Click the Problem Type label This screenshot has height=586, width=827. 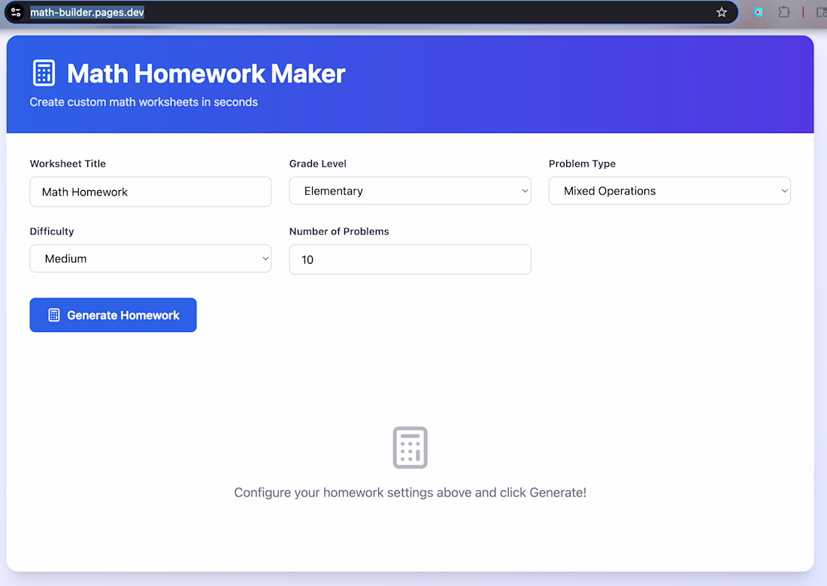(x=582, y=164)
